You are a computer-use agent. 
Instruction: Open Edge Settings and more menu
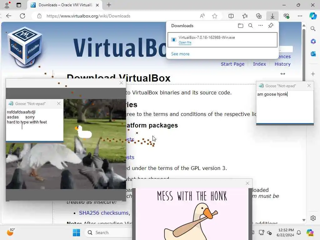(300, 16)
